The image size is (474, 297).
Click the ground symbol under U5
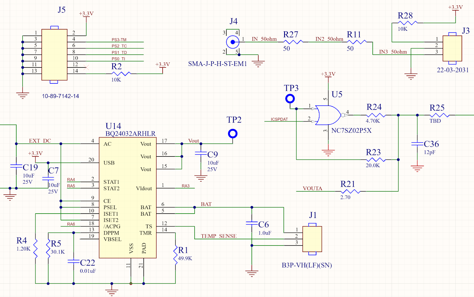(328, 153)
